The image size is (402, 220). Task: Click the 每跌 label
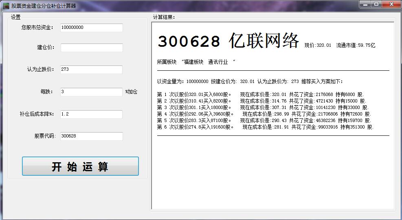pyautogui.click(x=46, y=91)
